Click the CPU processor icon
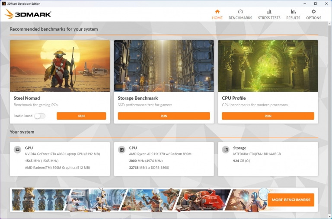Screen dimensions: 332x219 pos(121,149)
